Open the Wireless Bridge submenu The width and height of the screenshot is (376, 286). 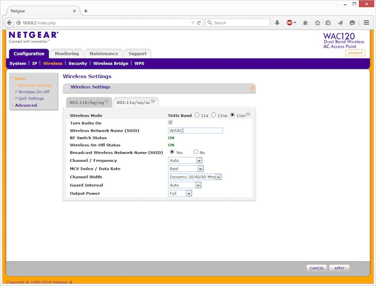(111, 64)
